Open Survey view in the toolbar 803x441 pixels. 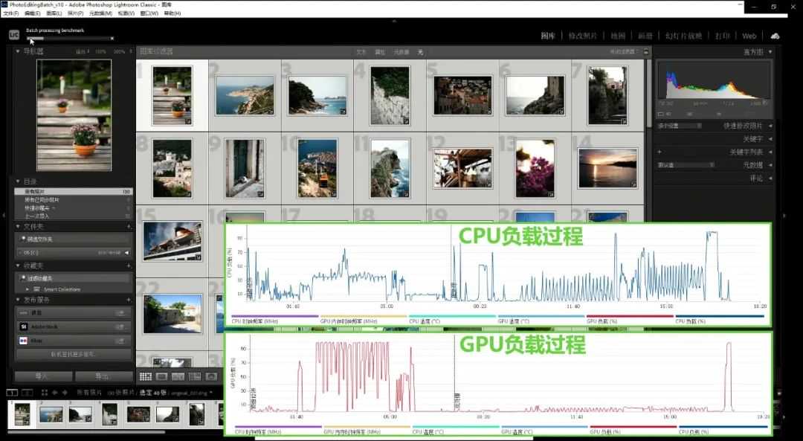coord(195,376)
